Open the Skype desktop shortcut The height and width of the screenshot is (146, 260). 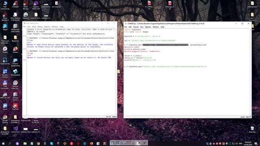[5, 27]
